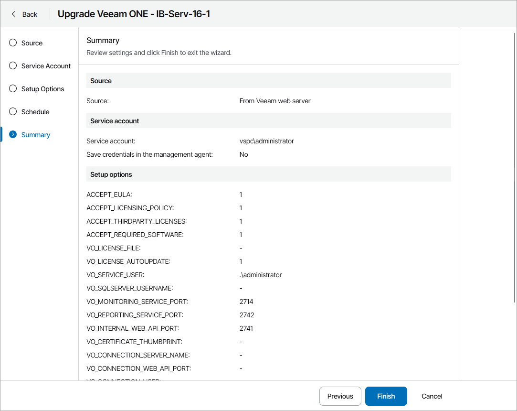Click the summary vertical scrollbar
This screenshot has width=517, height=411.
514,167
